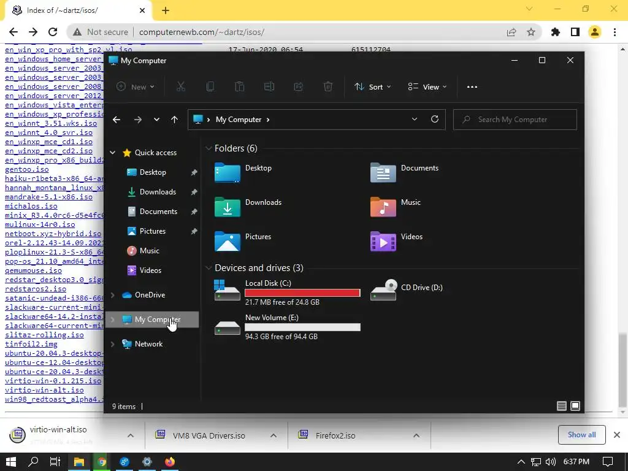
Task: Open the New item dropdown
Action: point(136,87)
